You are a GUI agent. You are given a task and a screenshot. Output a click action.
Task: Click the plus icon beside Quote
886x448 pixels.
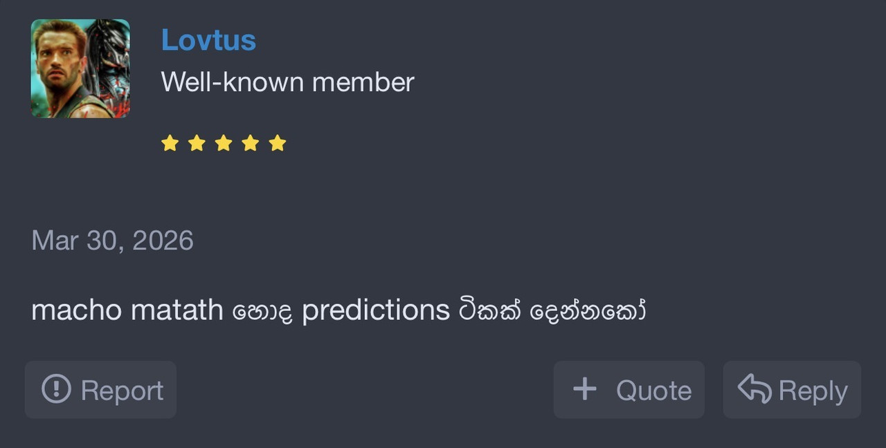pos(585,389)
